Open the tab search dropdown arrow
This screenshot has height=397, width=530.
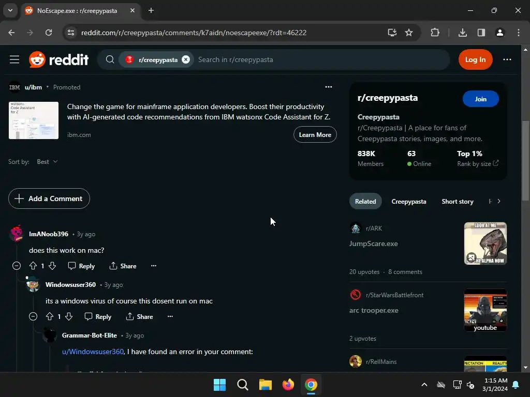point(10,10)
